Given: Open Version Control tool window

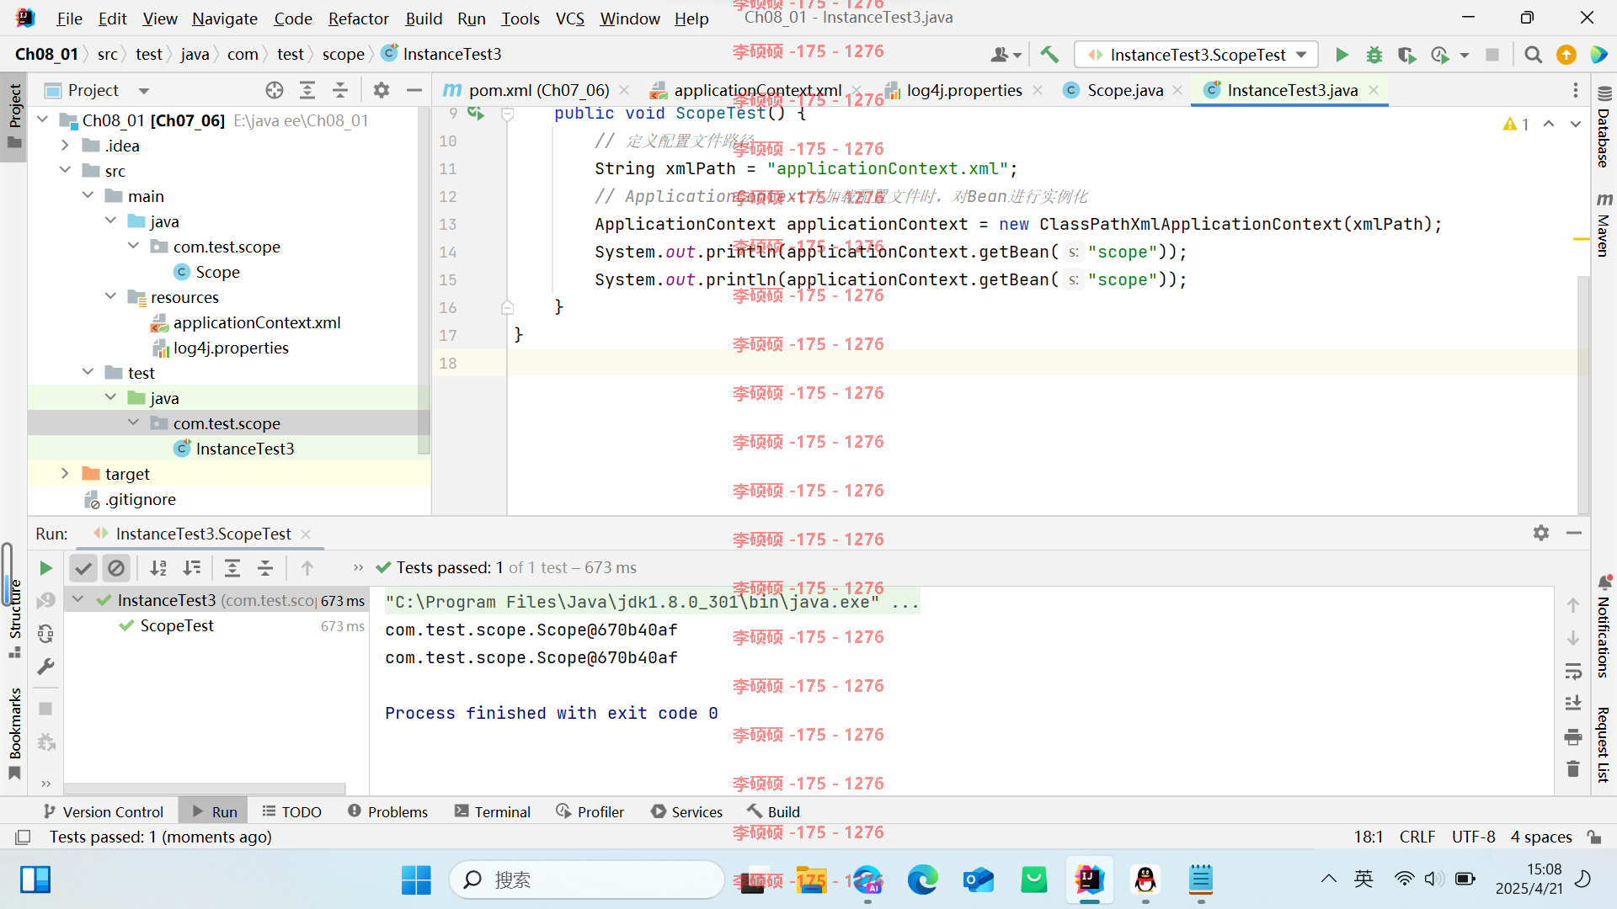Looking at the screenshot, I should [x=103, y=811].
